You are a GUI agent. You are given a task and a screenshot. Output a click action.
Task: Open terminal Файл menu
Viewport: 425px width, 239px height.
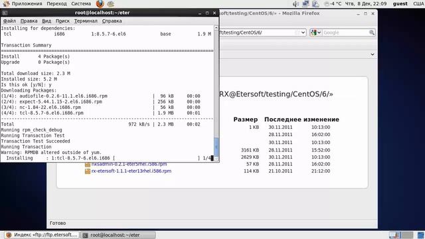[x=9, y=21]
